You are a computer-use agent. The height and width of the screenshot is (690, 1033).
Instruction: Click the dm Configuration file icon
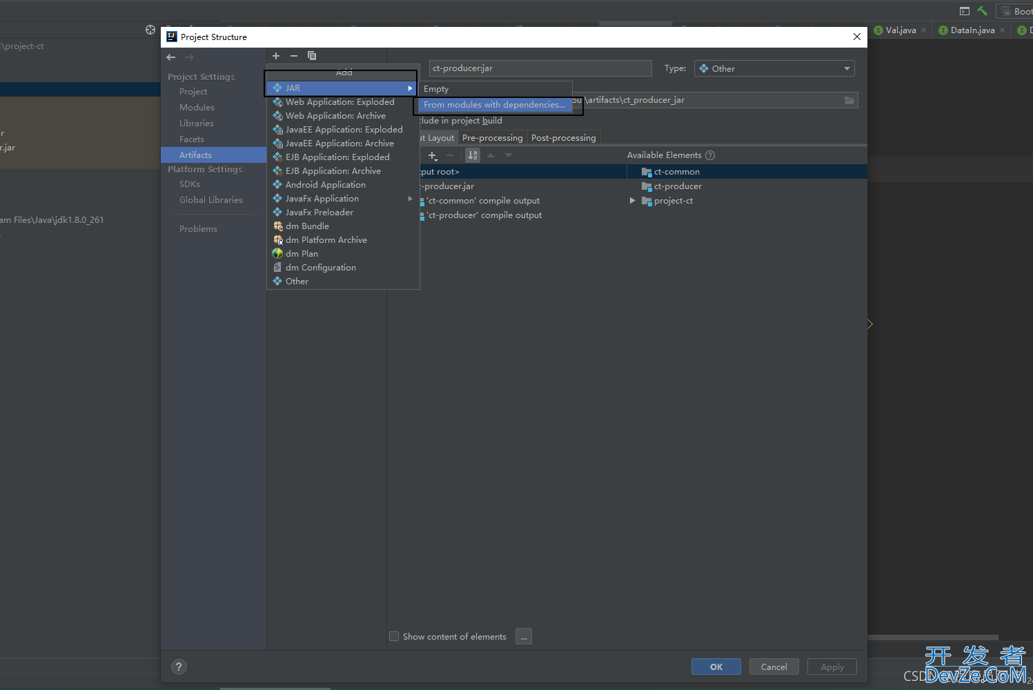click(277, 268)
